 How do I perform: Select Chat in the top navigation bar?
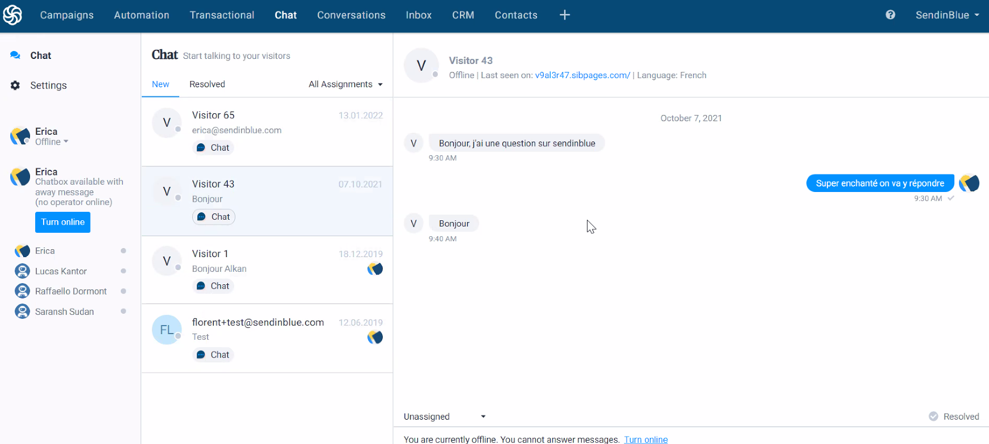[286, 15]
